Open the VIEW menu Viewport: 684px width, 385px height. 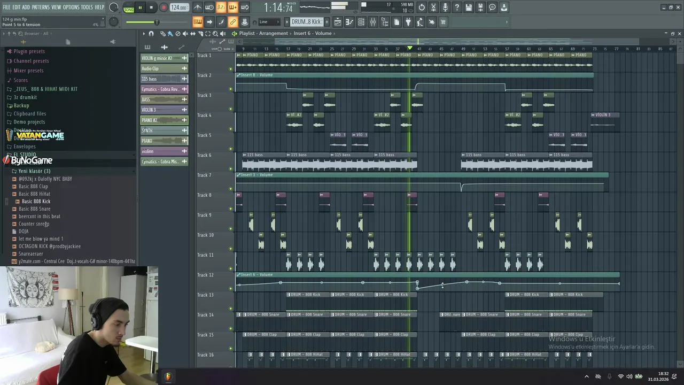tap(56, 7)
